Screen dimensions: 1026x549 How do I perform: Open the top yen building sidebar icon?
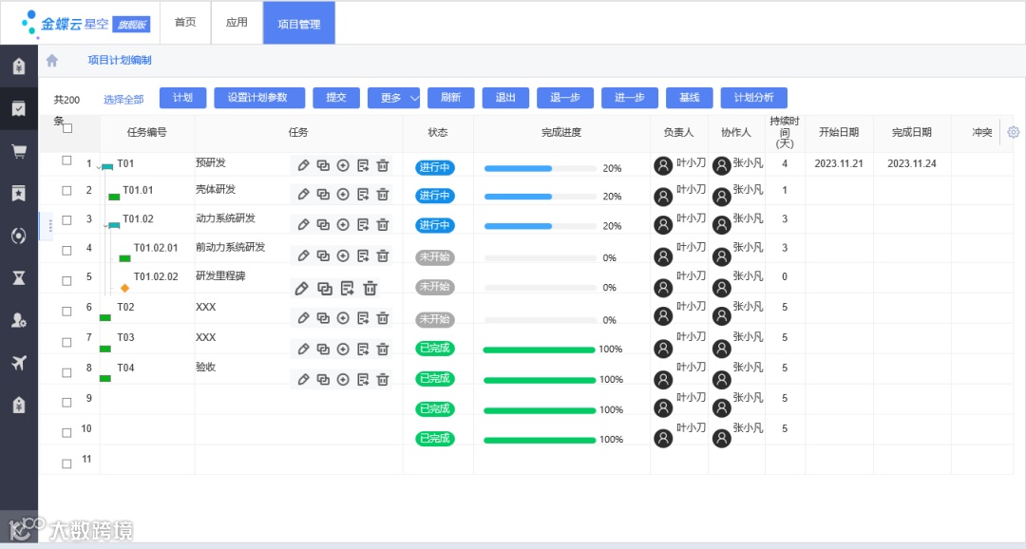[19, 66]
